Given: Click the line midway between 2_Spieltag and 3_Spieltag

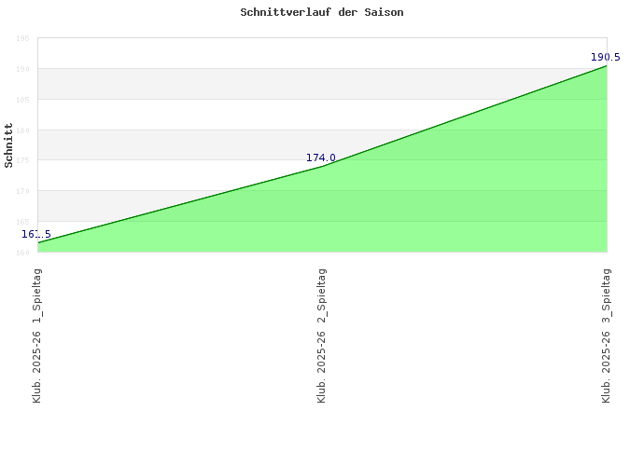Looking at the screenshot, I should tap(465, 116).
